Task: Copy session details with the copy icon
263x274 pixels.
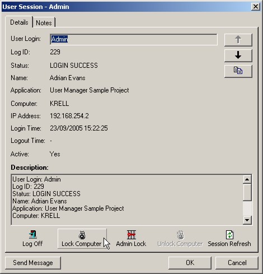Action: click(x=238, y=71)
